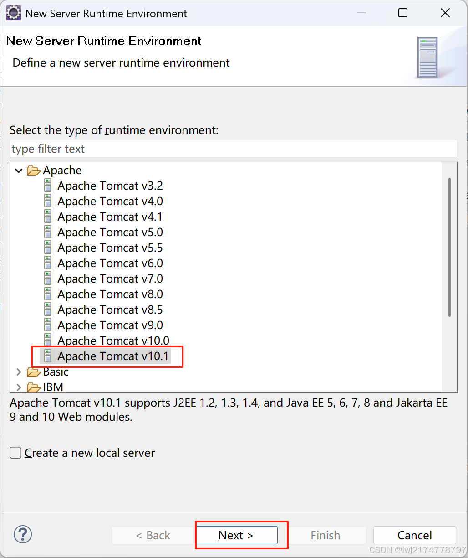The width and height of the screenshot is (468, 558).
Task: Click the disabled Finish button
Action: tap(325, 535)
